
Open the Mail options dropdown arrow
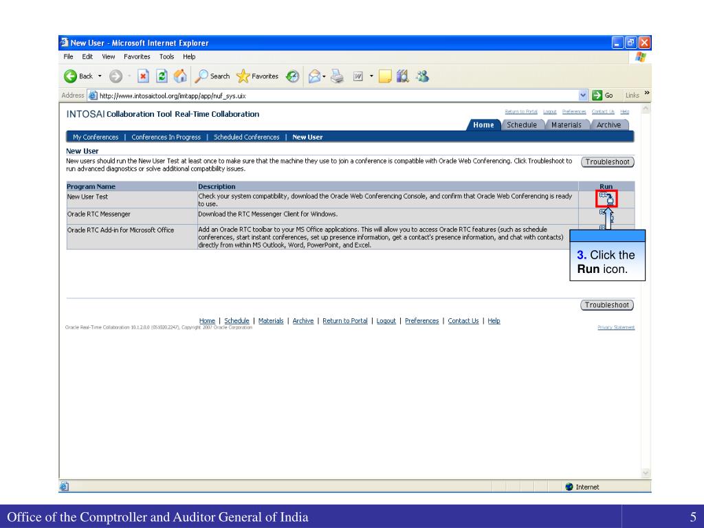pos(324,76)
